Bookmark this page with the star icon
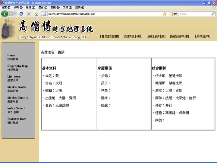217x163 pixels. [x=165, y=14]
